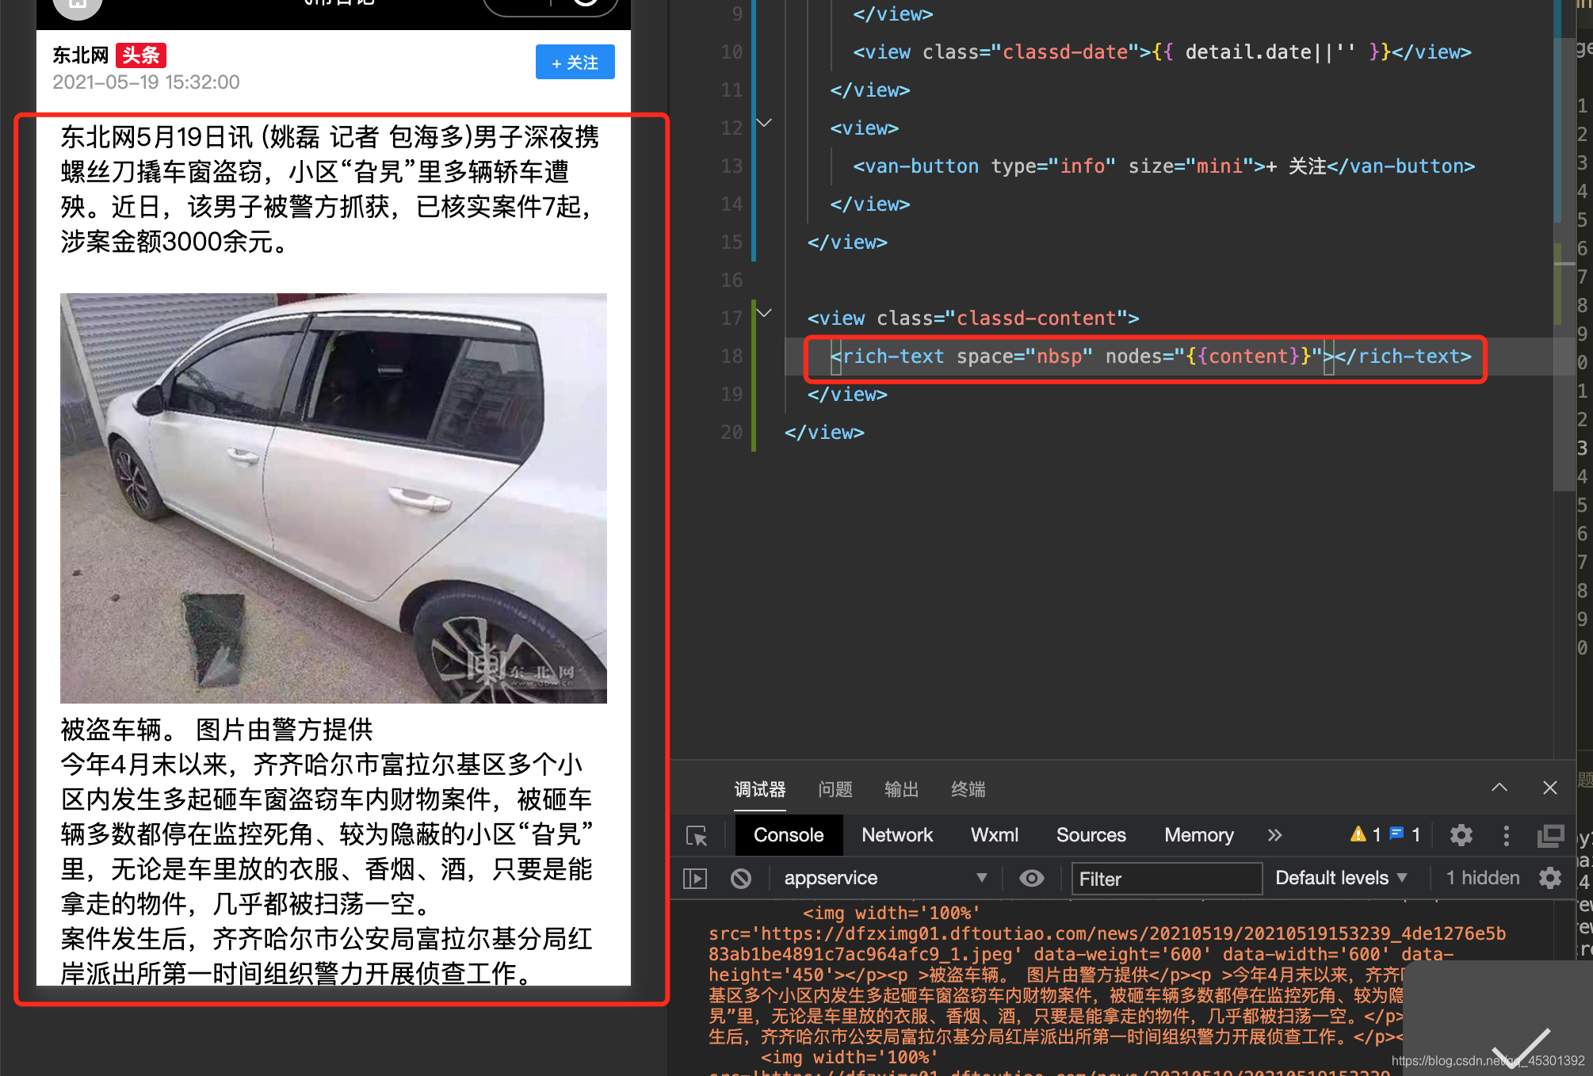Clear the console with the ban icon
This screenshot has height=1076, width=1593.
tap(740, 878)
